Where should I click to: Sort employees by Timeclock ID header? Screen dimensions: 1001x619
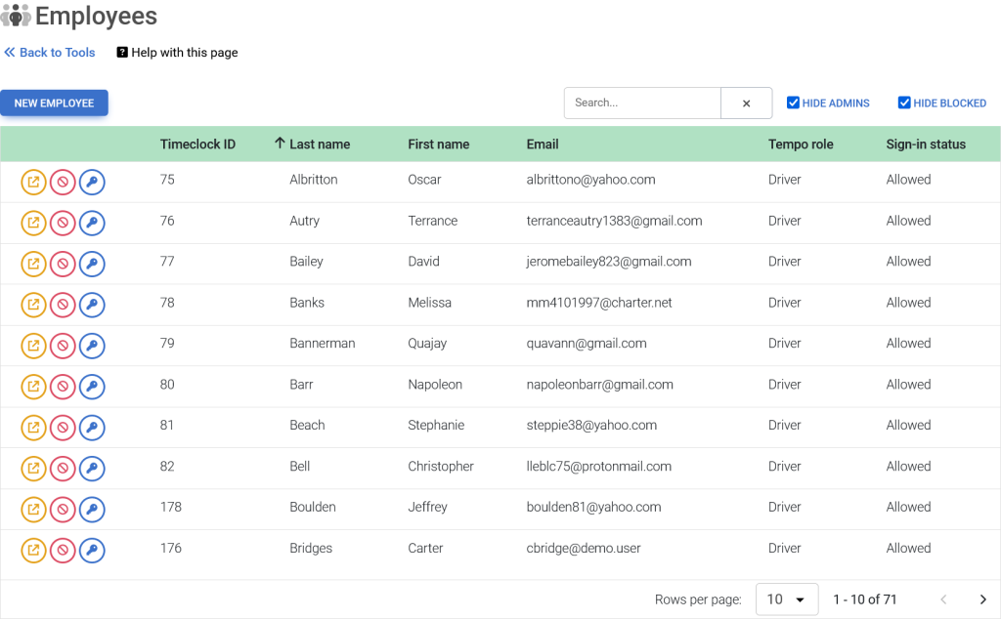(197, 144)
